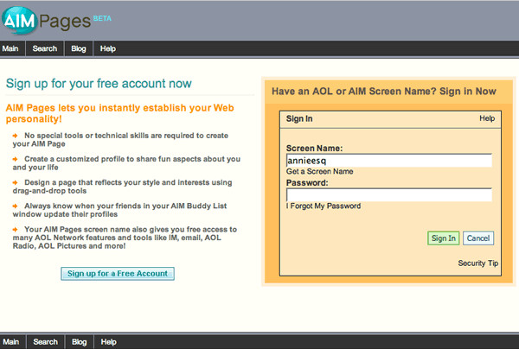519x349 pixels.
Task: Select Search in the bottom navigation bar
Action: [45, 342]
